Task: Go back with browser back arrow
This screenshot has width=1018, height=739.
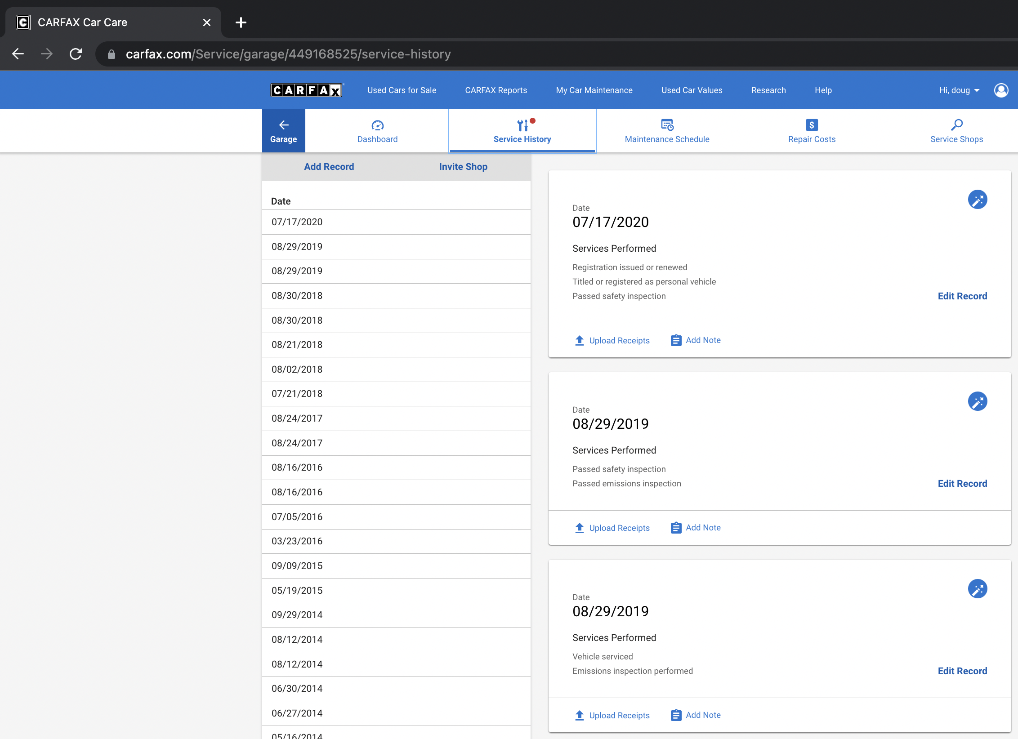Action: pos(18,54)
